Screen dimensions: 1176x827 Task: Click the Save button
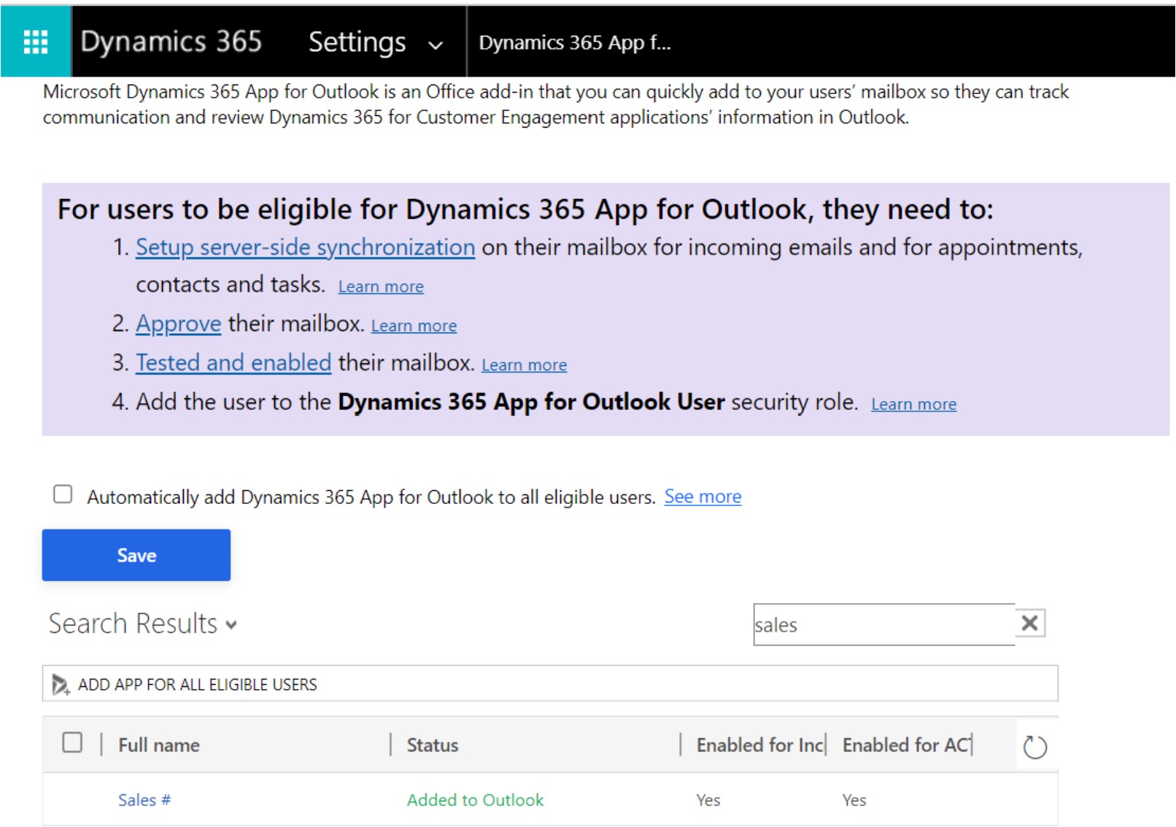[136, 554]
